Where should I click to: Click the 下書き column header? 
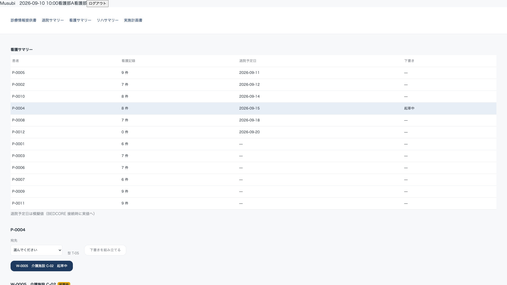pyautogui.click(x=409, y=61)
